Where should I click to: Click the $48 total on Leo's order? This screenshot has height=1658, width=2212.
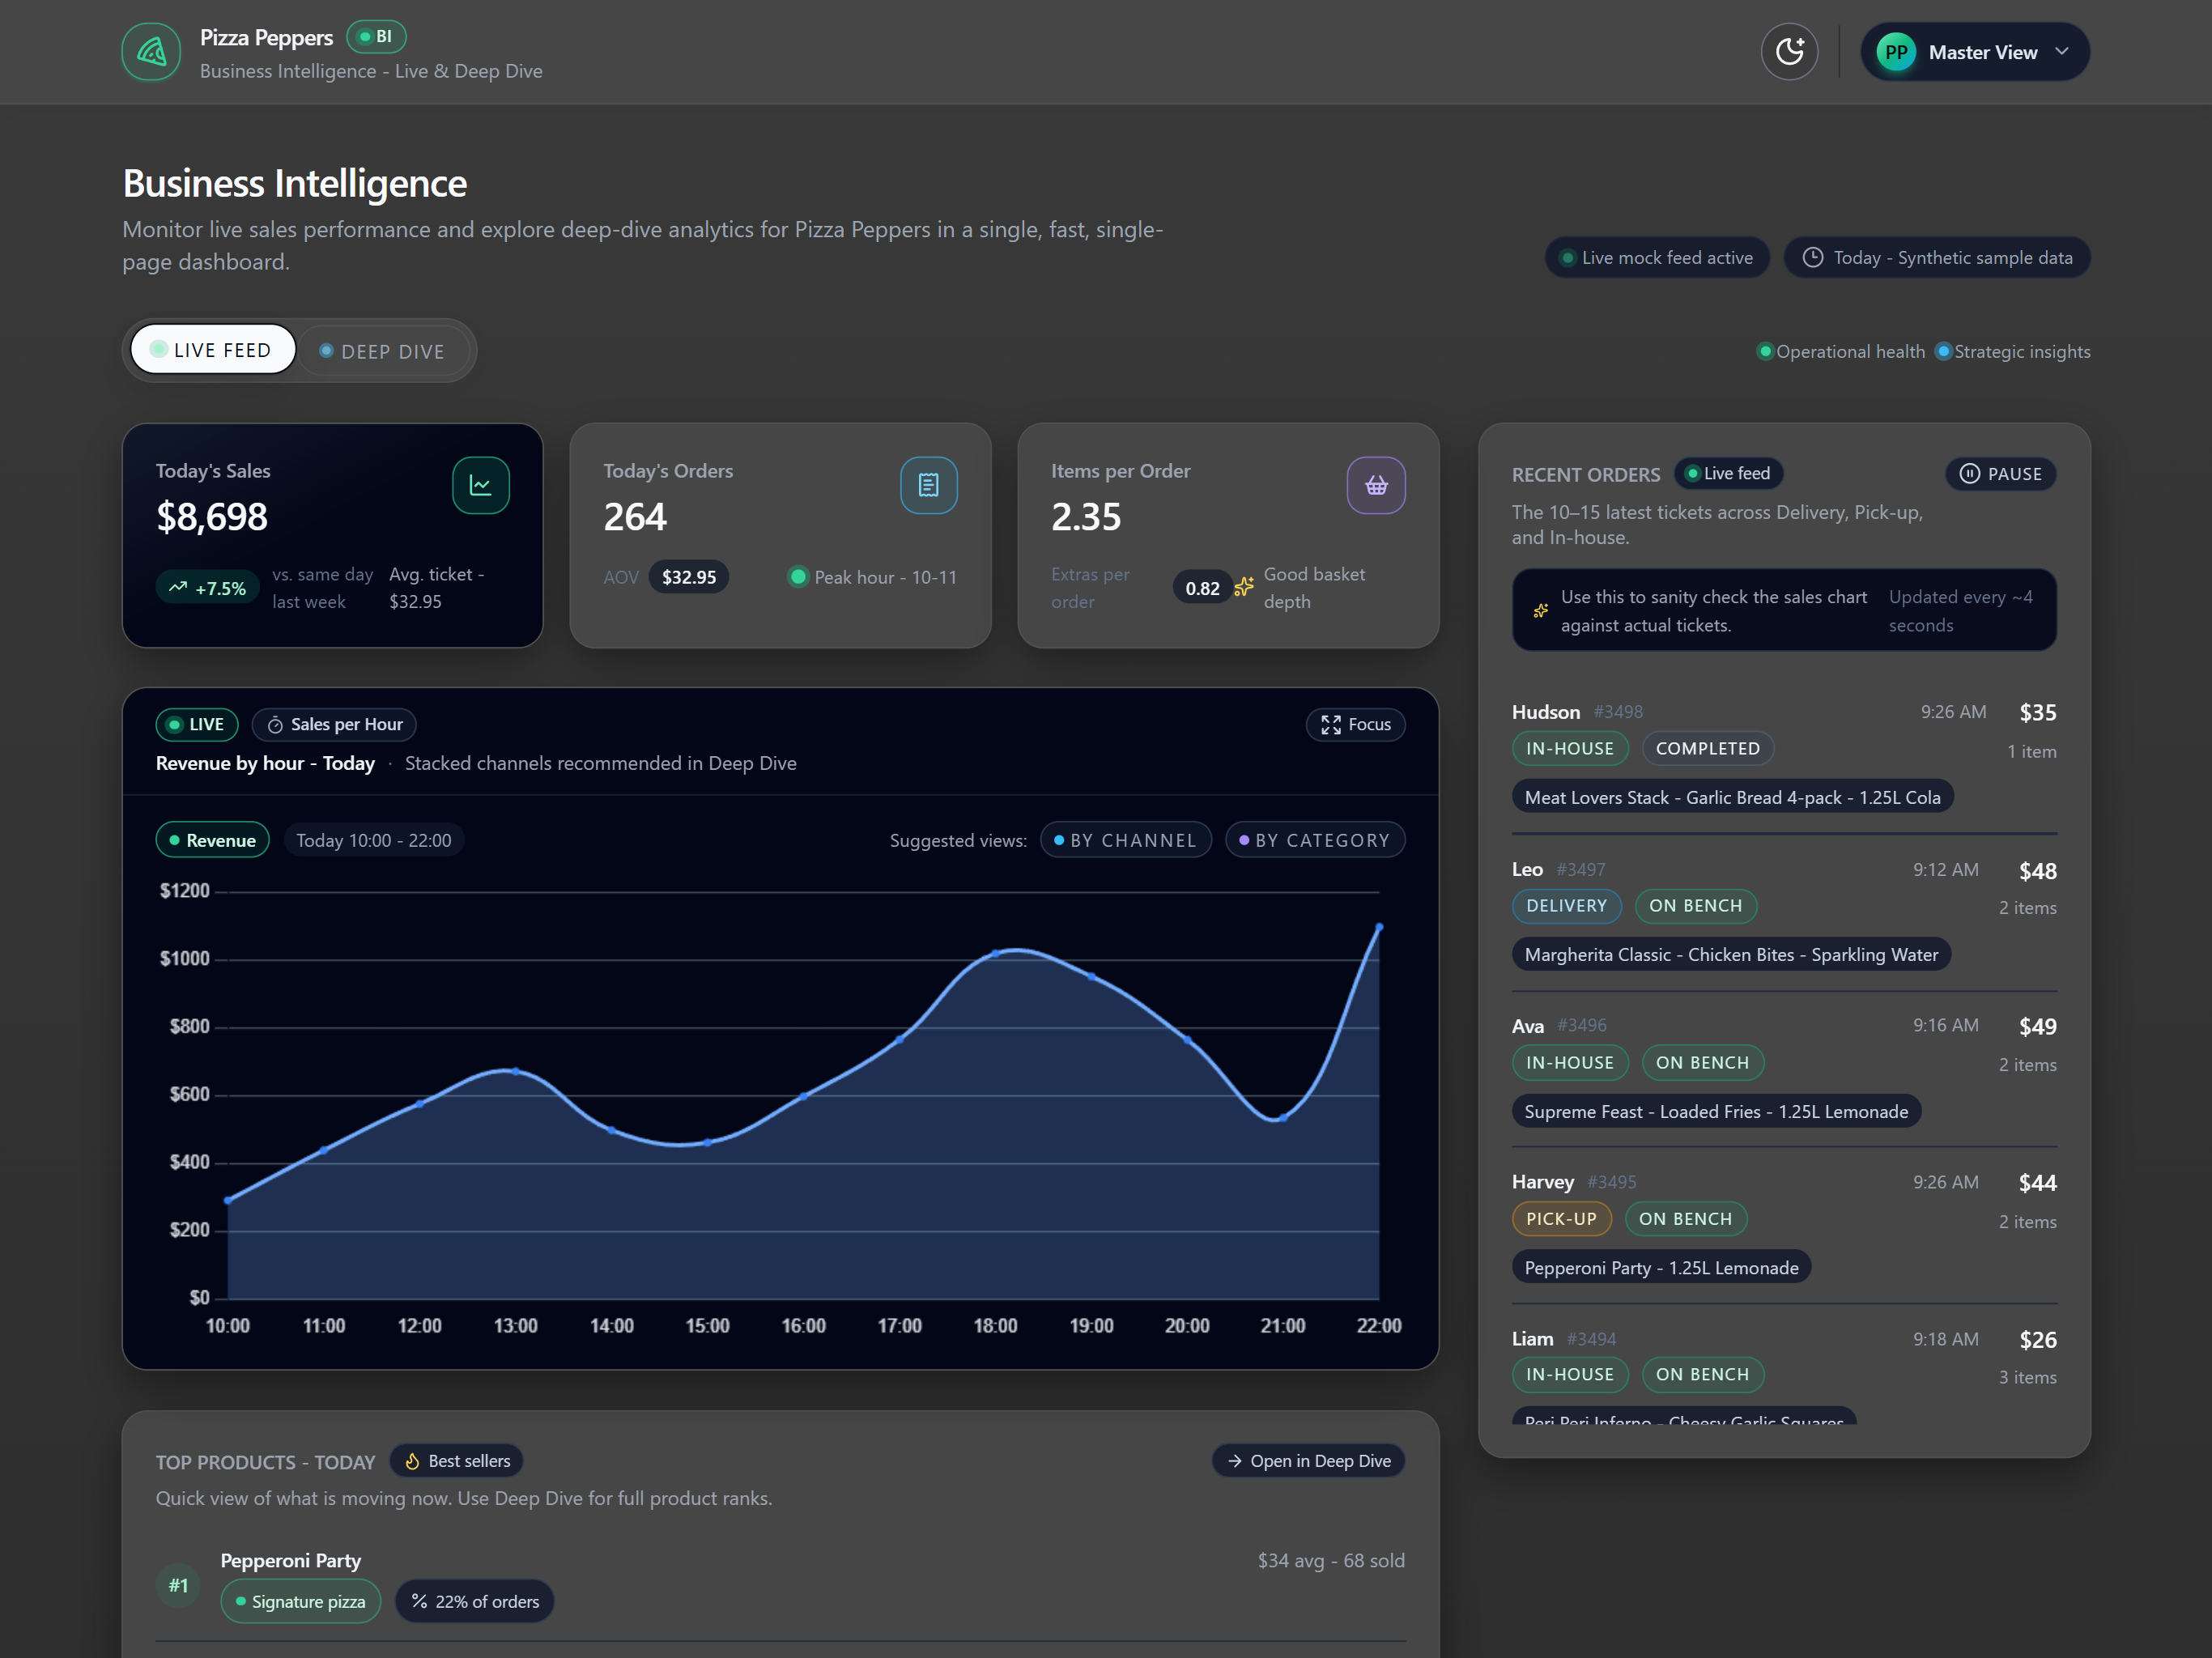tap(2037, 871)
